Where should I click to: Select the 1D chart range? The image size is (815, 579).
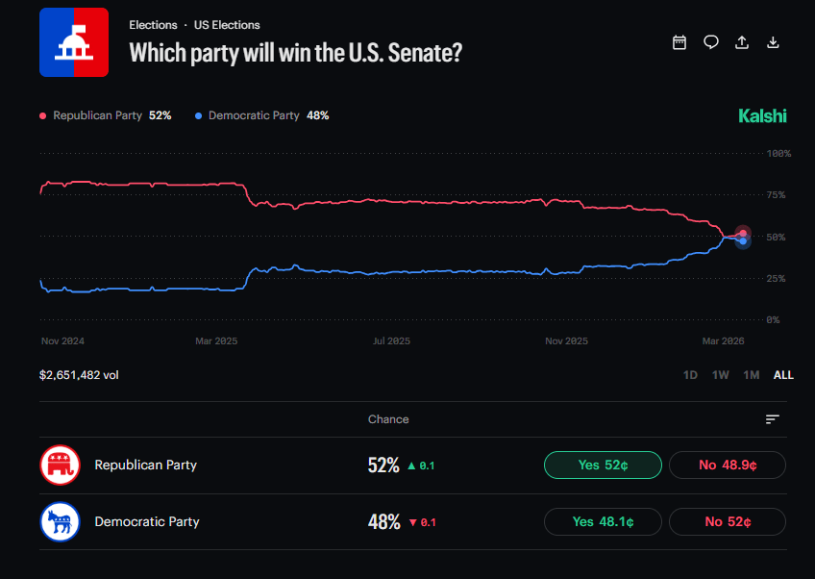tap(690, 375)
